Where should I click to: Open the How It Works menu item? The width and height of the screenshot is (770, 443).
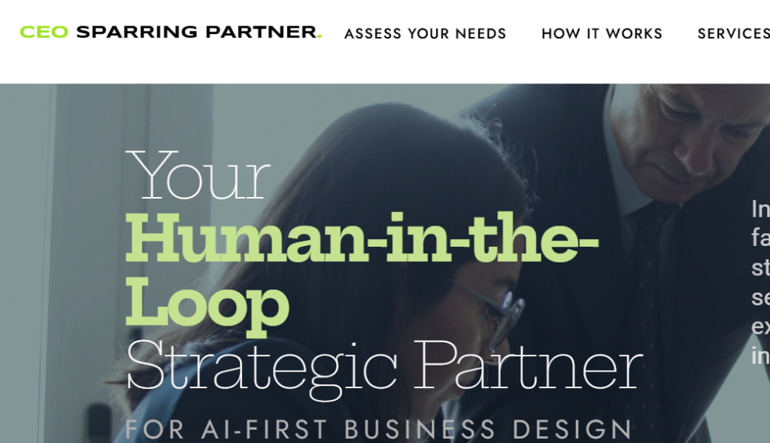click(x=602, y=33)
